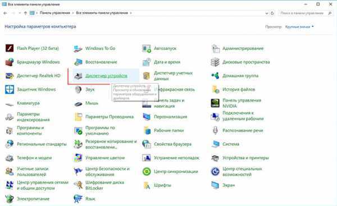Open Диспетчер Realtek HD icon
Image resolution: width=337 pixels, height=206 pixels.
[x=10, y=76]
